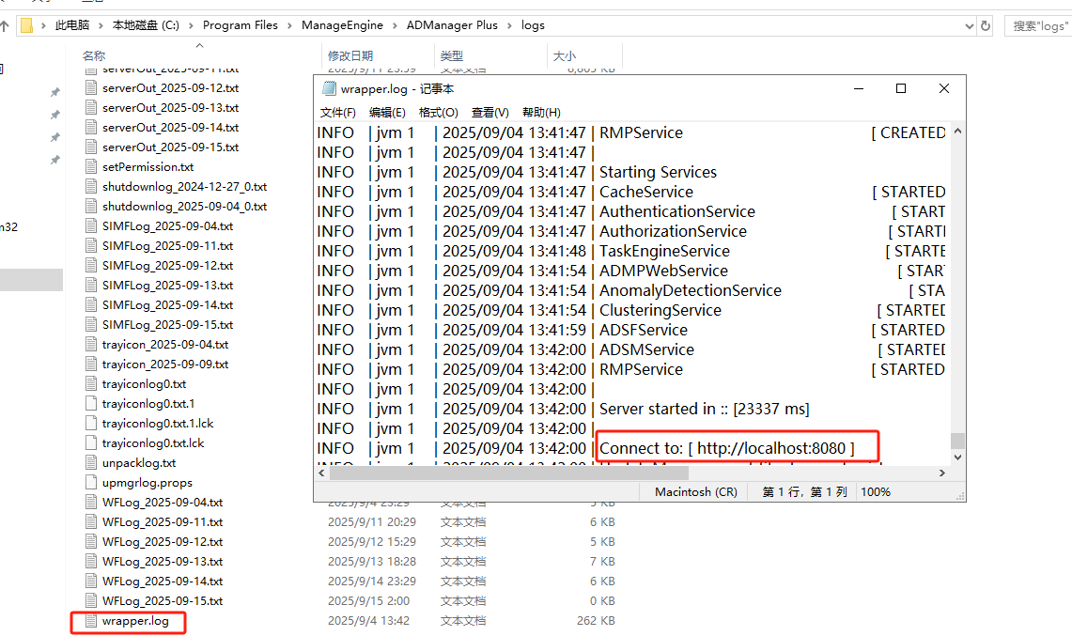Screen dimensions: 1072x636
Task: Select the trayiconlog0.txt.1.lck file icon
Action: tap(91, 424)
